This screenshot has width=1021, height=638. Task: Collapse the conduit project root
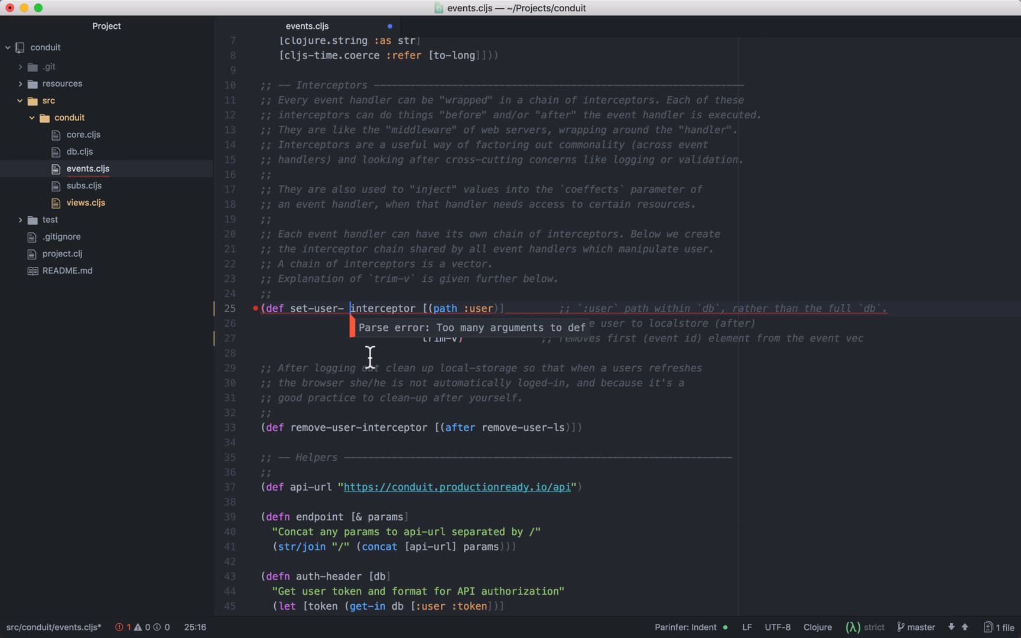click(x=7, y=47)
